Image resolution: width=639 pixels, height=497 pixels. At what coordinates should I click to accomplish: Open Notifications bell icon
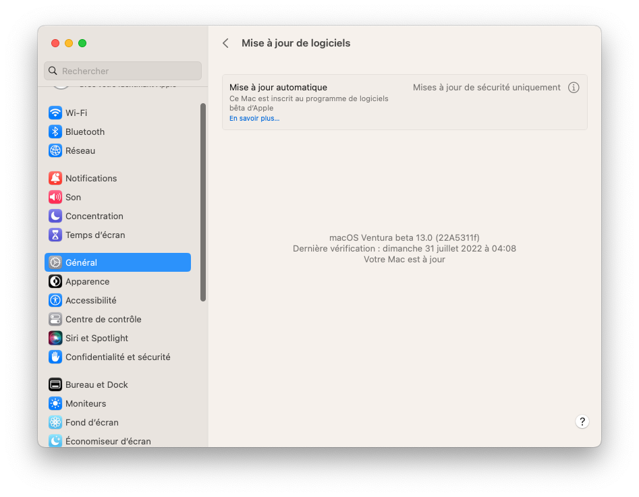point(55,178)
